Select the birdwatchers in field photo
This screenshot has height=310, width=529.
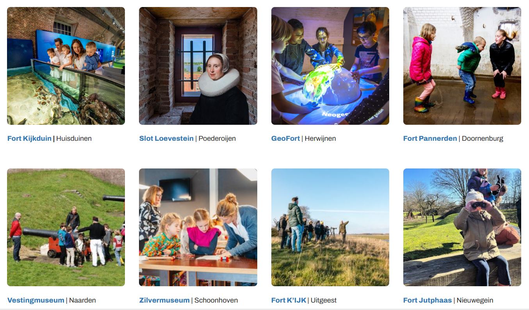[330, 227]
